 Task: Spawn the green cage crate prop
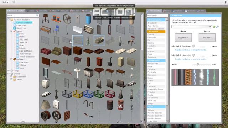(x=99, y=94)
